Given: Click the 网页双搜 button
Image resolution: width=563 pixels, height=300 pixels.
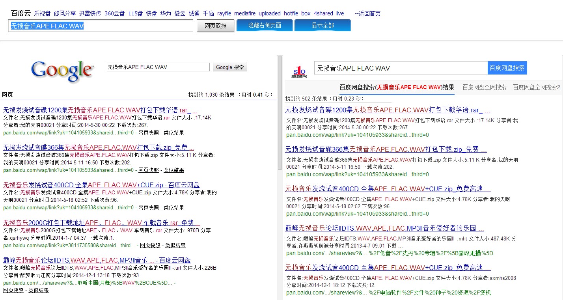Looking at the screenshot, I should [215, 26].
